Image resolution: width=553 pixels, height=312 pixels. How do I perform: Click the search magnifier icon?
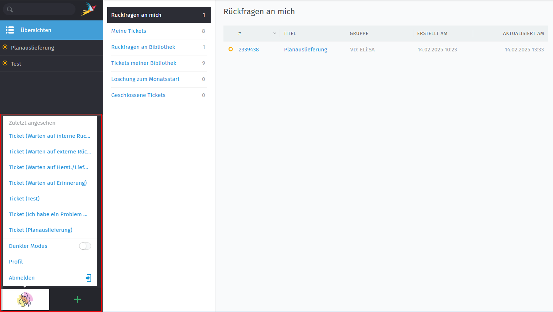10,9
